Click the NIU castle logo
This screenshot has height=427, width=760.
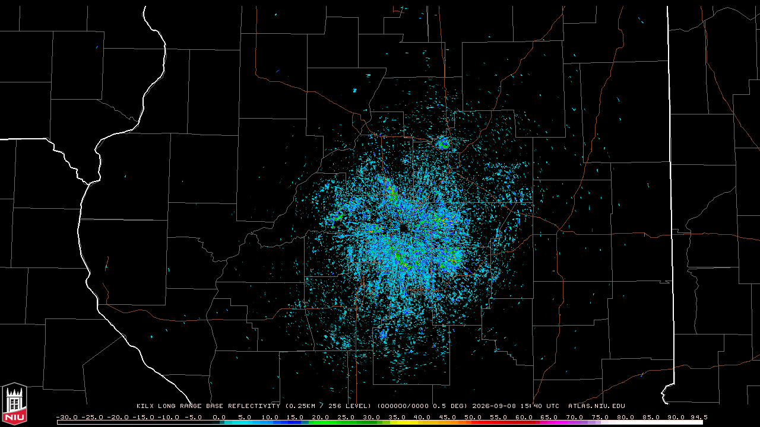click(14, 404)
